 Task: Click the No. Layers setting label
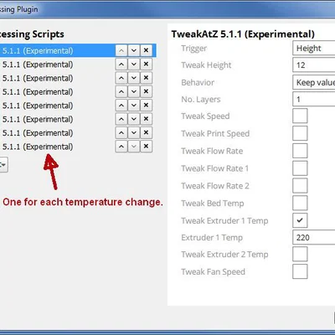click(x=201, y=100)
